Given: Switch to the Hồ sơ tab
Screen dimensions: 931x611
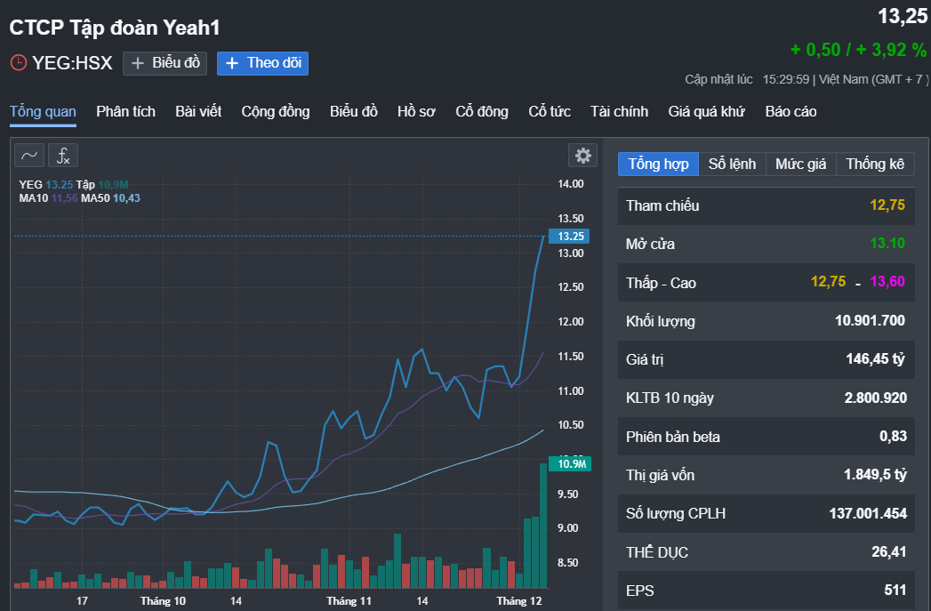Looking at the screenshot, I should [416, 112].
